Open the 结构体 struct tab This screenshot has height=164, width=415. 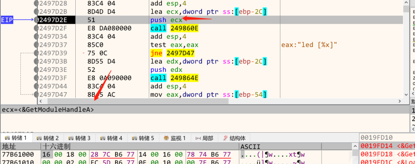[x=234, y=138]
